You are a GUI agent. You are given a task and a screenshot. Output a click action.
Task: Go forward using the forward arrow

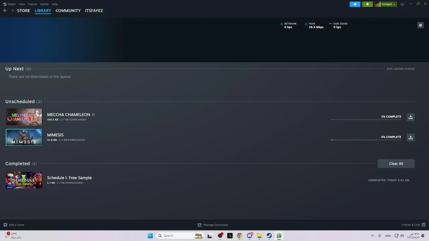[12, 11]
